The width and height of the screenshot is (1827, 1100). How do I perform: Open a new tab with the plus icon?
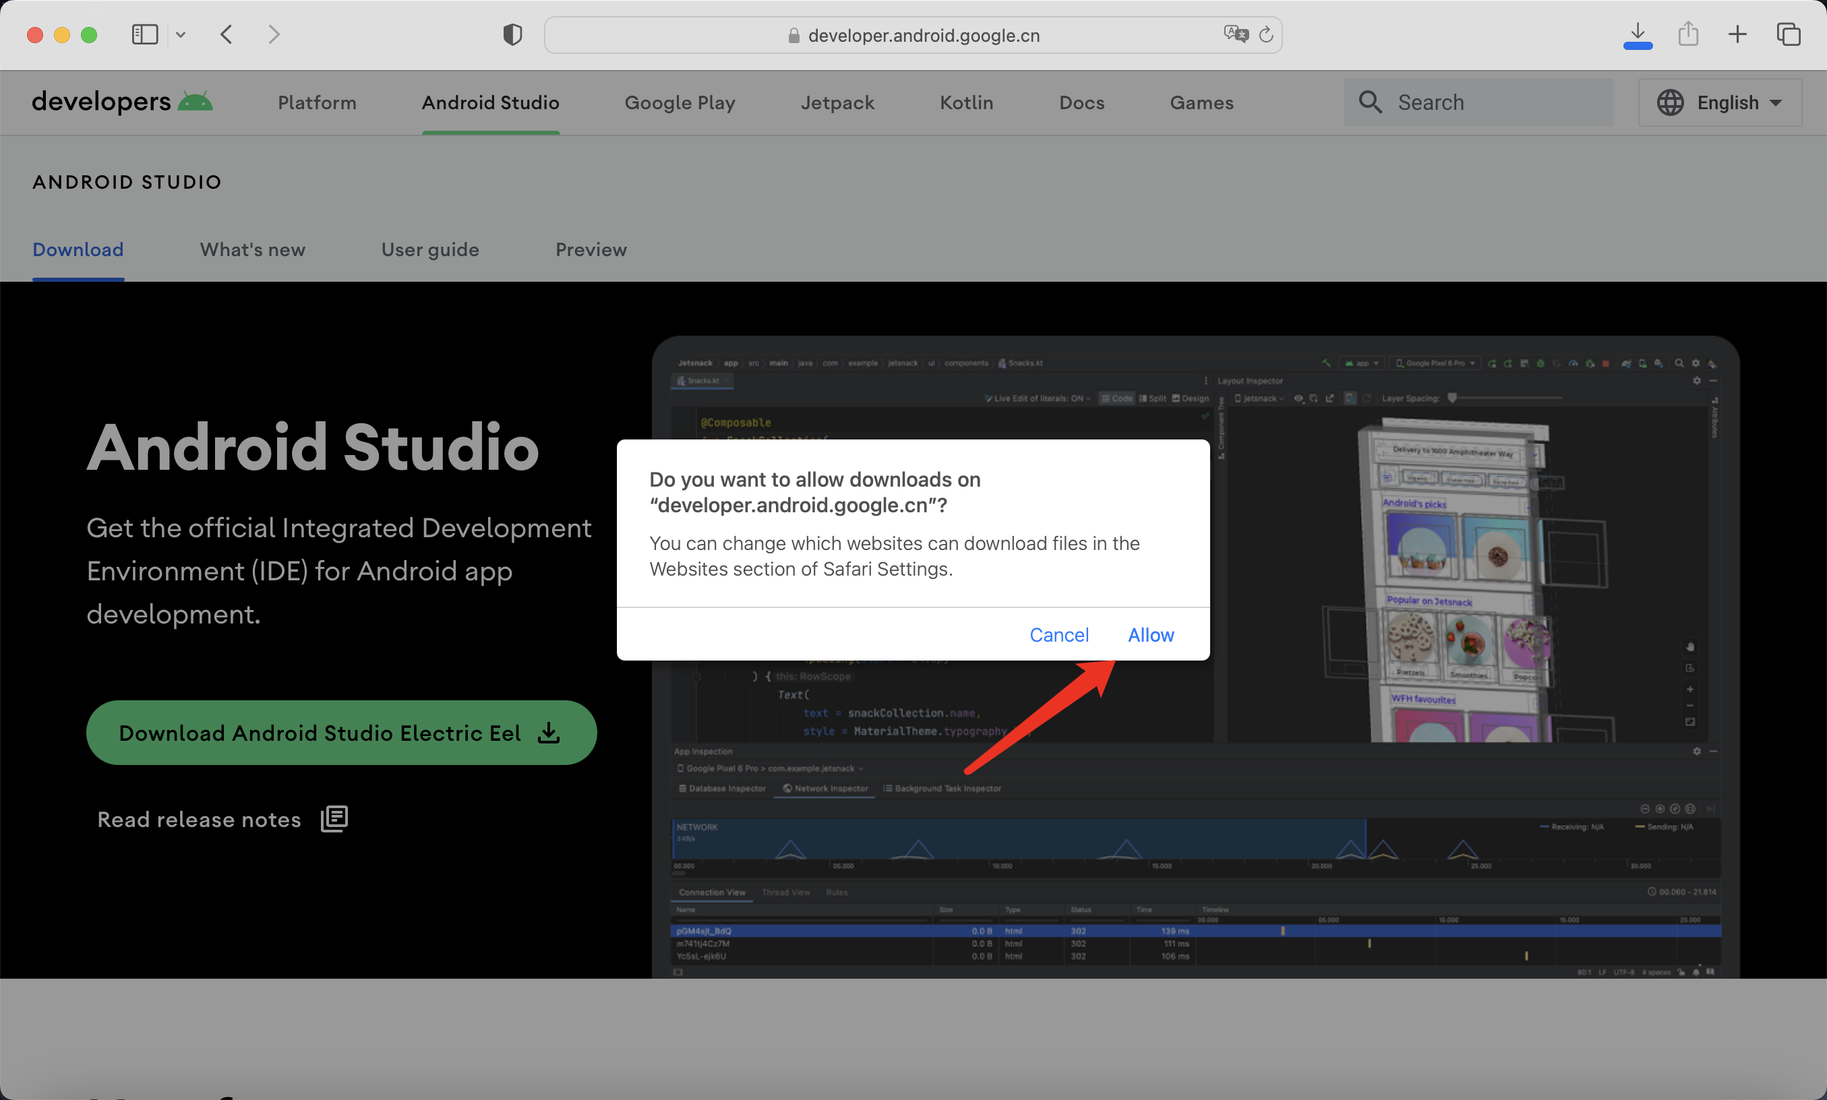[1737, 34]
